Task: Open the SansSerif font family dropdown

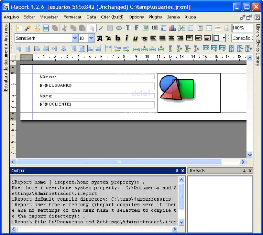Action: point(75,38)
